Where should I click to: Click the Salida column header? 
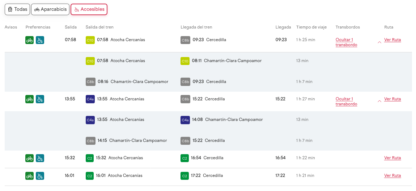(x=71, y=27)
